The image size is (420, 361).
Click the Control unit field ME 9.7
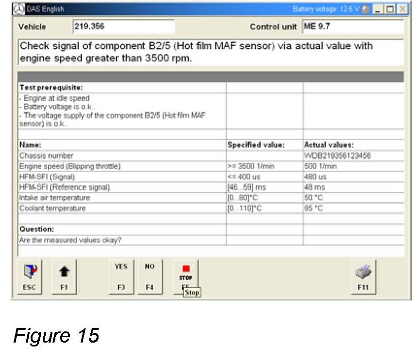tap(352, 27)
